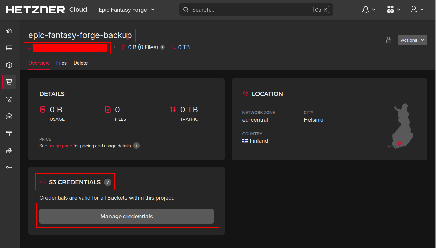This screenshot has width=436, height=248.
Task: Click the LOCATION heading
Action: click(267, 94)
